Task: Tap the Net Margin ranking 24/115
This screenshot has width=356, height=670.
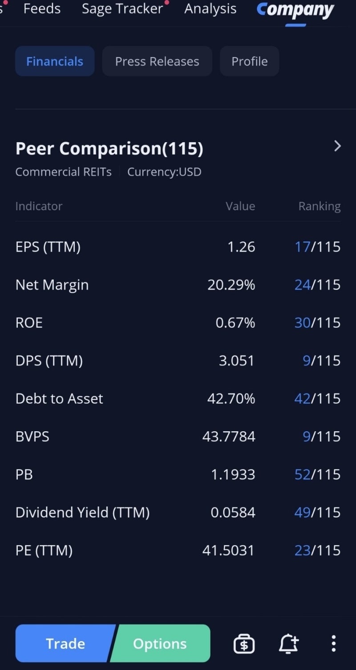Action: coord(317,285)
